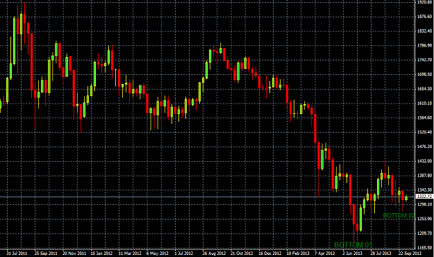Click the 16 Dec 2012 date label
This screenshot has height=257, width=434.
(270, 253)
